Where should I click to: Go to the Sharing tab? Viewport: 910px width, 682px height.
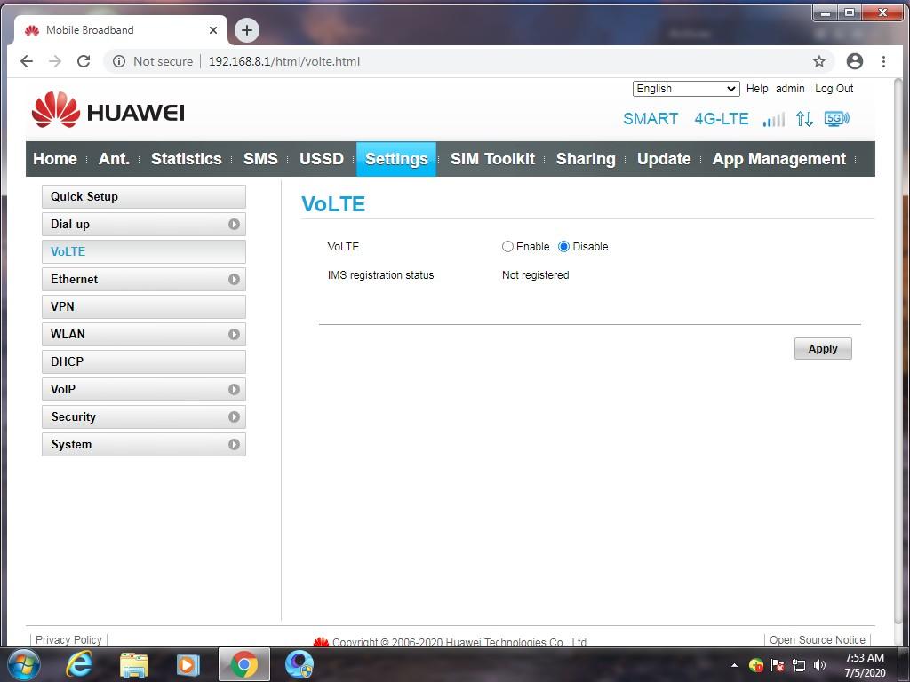[586, 159]
